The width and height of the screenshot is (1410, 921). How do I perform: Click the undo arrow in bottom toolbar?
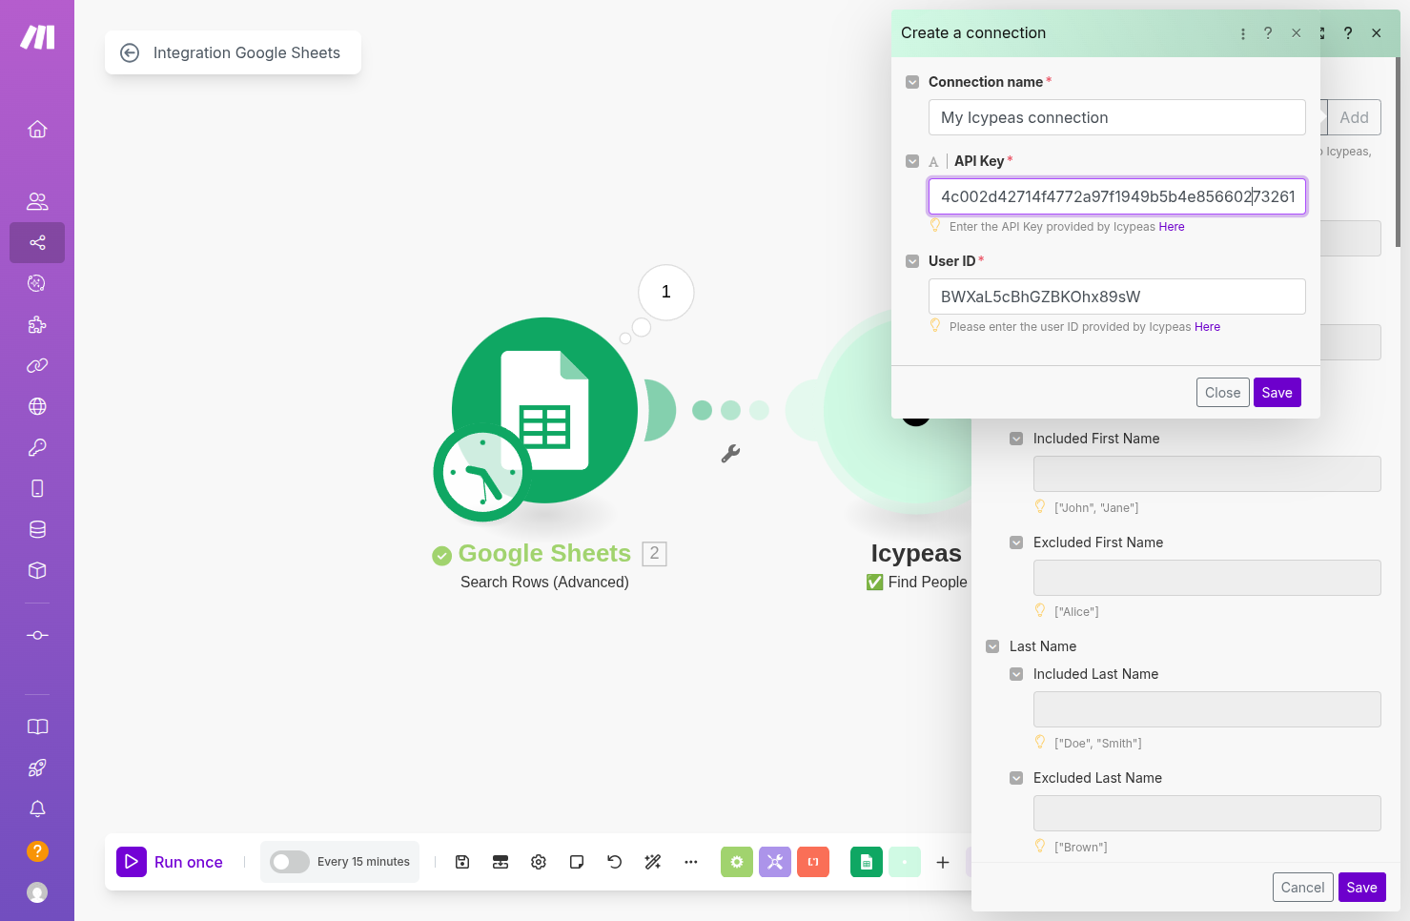[615, 862]
